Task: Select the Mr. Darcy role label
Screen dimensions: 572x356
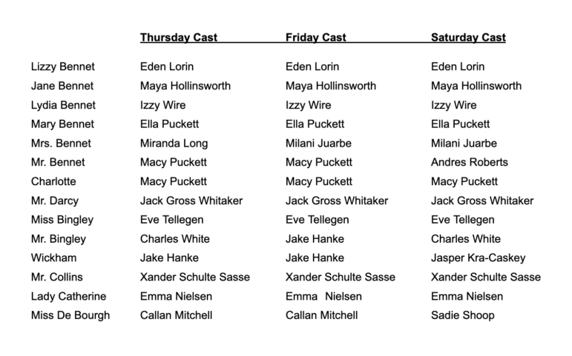Action: pos(55,201)
